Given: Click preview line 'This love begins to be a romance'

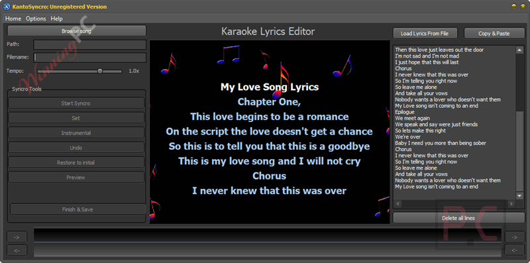Looking at the screenshot, I should [x=270, y=117].
